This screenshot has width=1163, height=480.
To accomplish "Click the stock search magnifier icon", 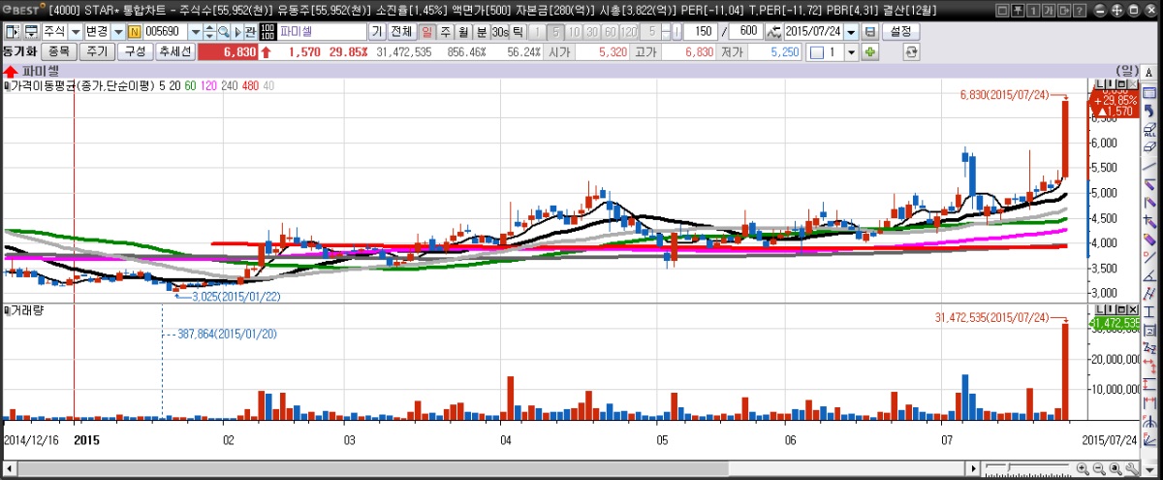I will point(223,32).
